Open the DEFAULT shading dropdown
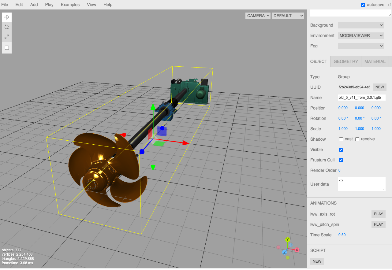Image resolution: width=392 pixels, height=270 pixels. coord(288,16)
